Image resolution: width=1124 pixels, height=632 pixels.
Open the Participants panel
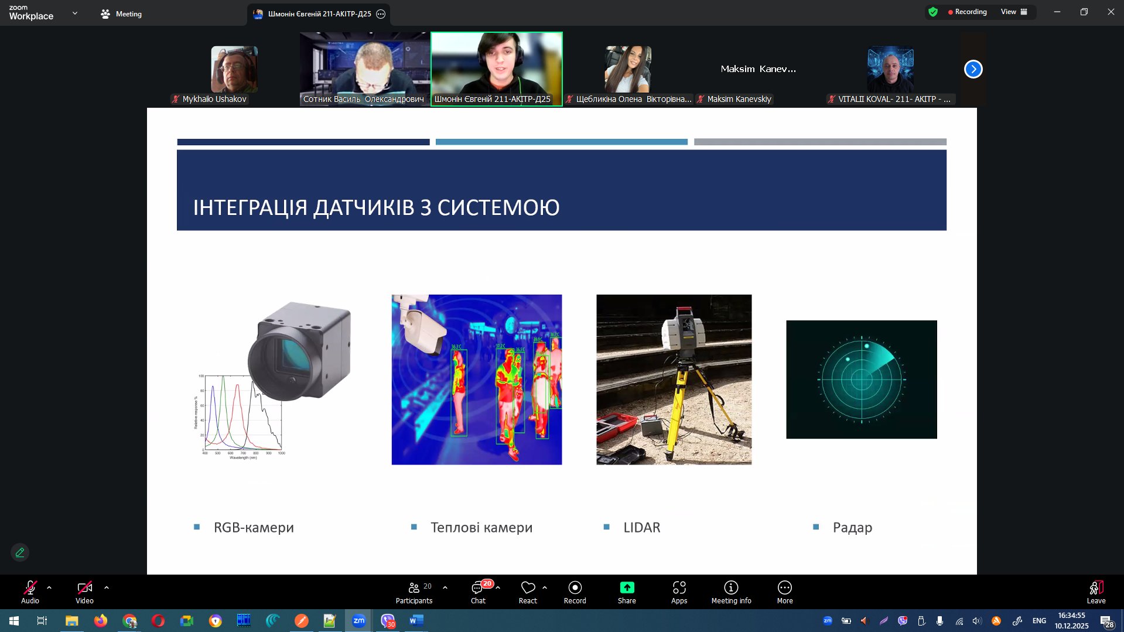coord(414,592)
